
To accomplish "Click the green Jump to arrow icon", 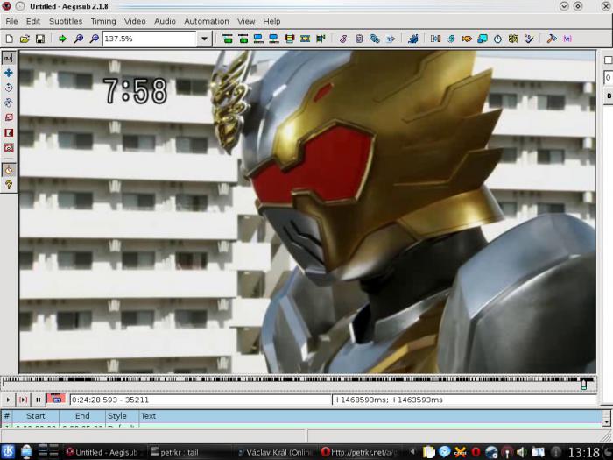I will [x=62, y=39].
